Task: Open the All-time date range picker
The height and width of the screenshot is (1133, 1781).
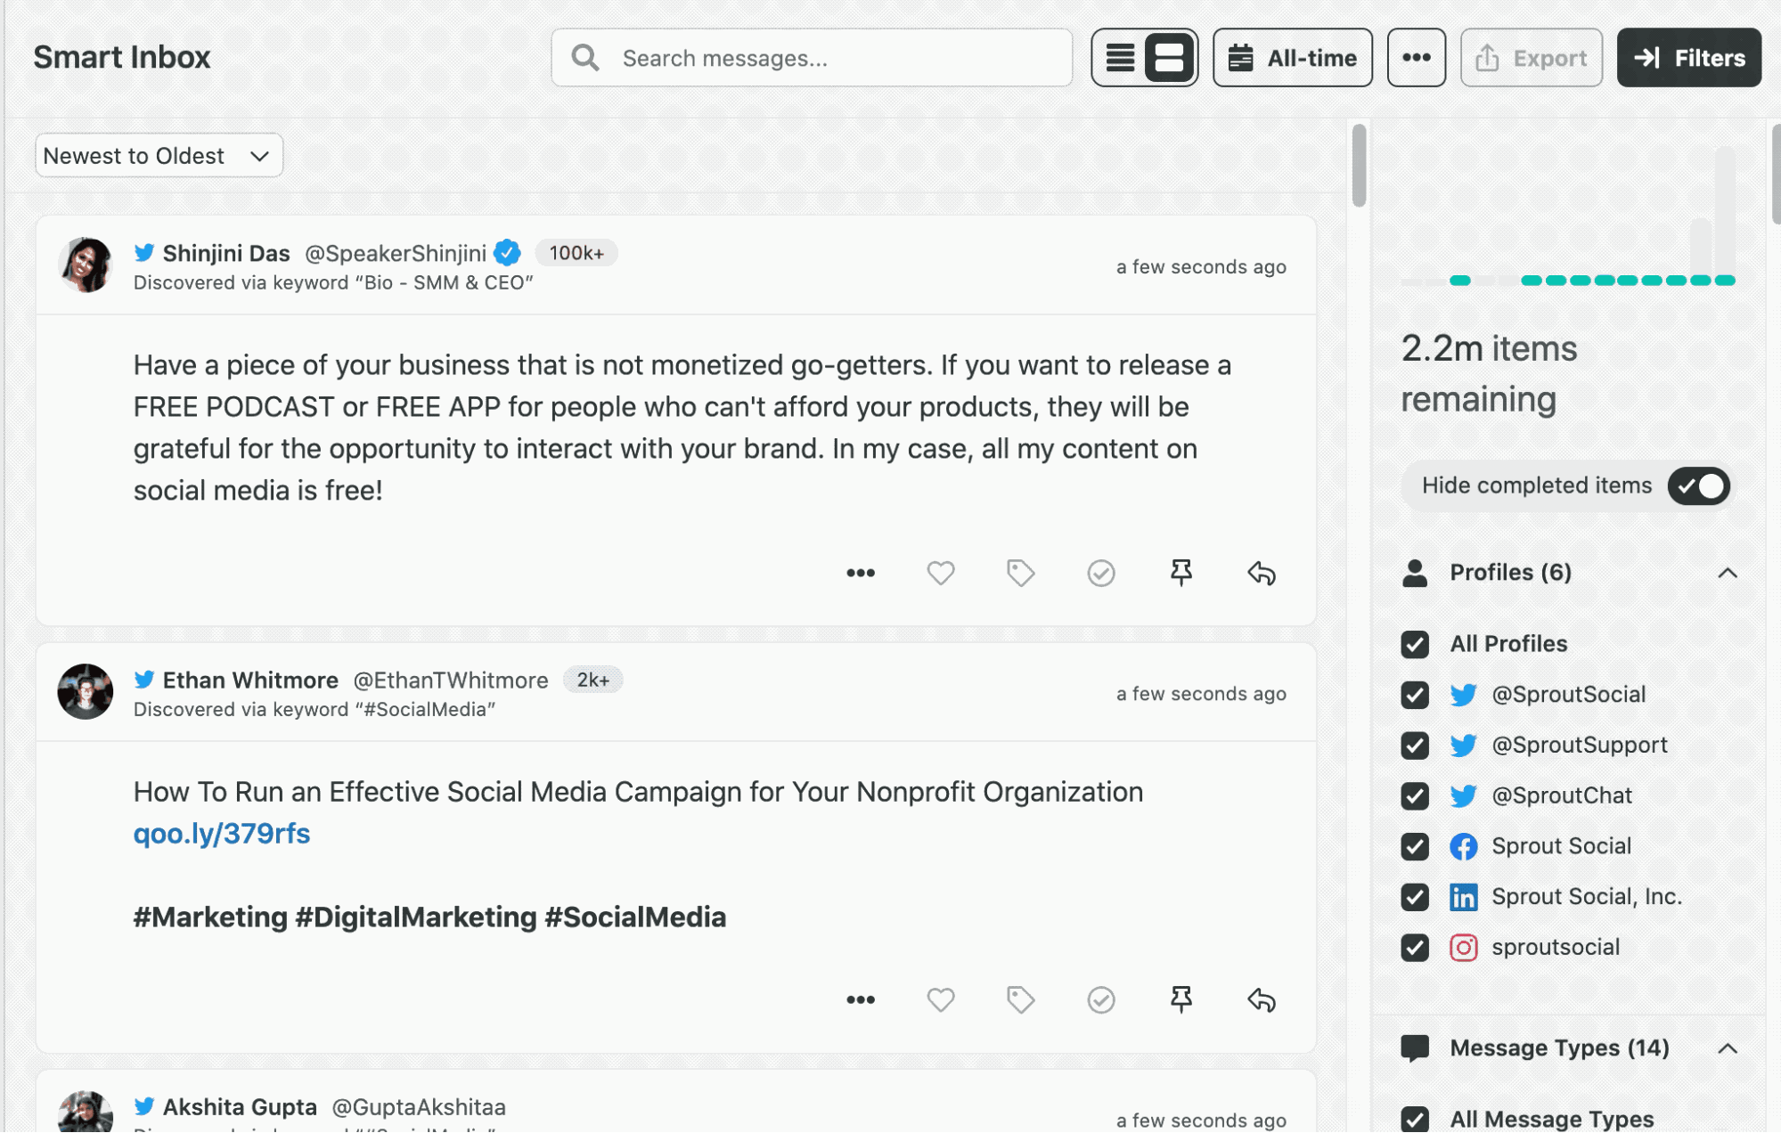Action: pos(1292,58)
